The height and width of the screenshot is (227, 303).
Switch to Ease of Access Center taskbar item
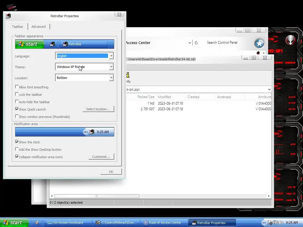164,223
